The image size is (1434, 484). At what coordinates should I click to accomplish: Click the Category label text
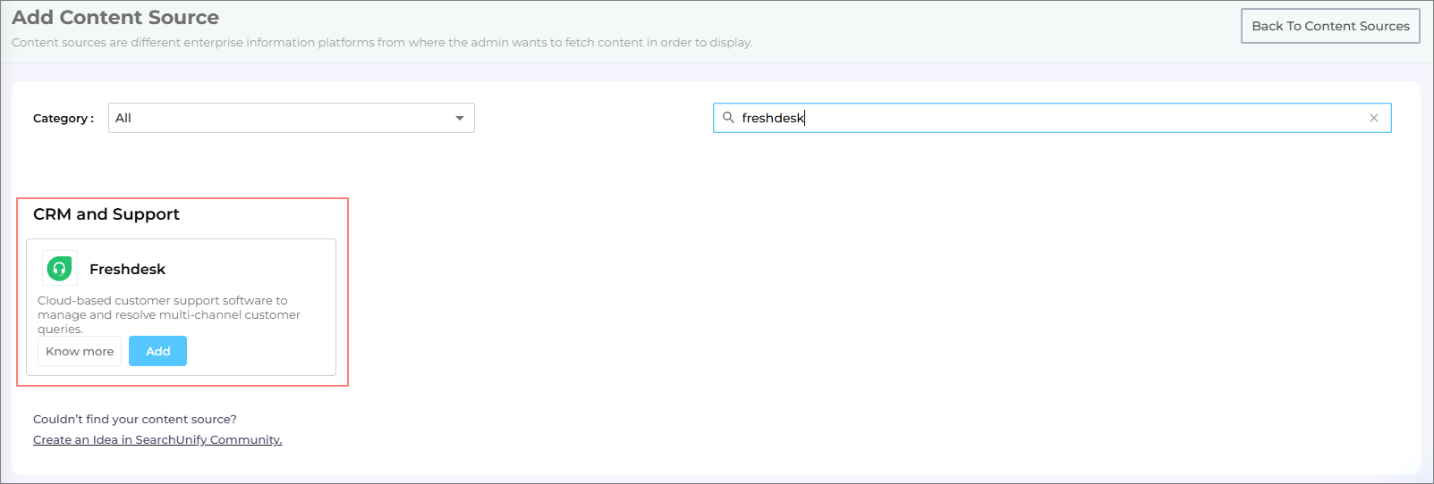tap(63, 118)
